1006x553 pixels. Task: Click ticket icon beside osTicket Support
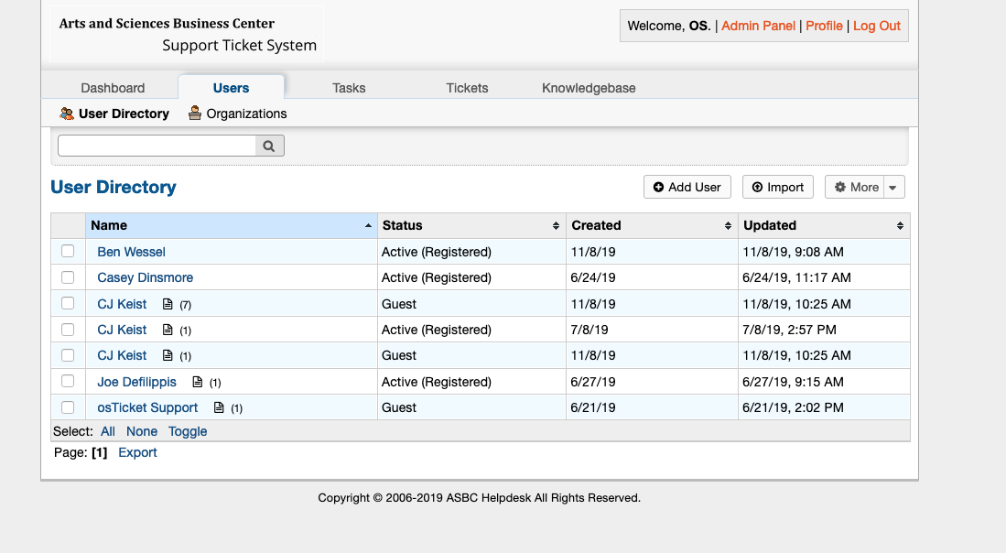pyautogui.click(x=219, y=407)
